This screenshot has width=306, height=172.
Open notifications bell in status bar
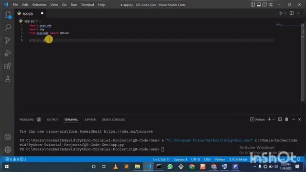click(x=299, y=159)
